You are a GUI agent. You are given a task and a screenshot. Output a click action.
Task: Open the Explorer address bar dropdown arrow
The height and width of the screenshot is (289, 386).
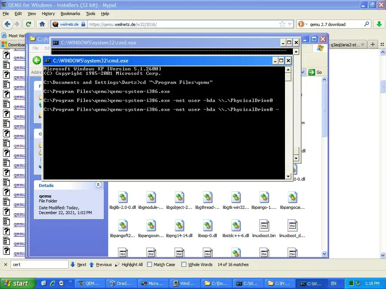click(303, 72)
